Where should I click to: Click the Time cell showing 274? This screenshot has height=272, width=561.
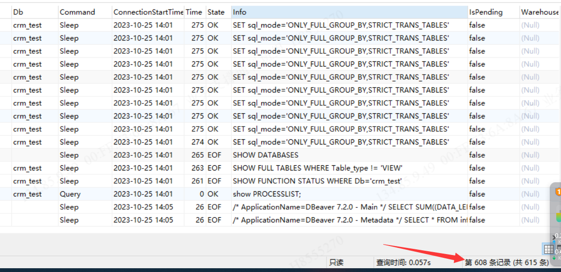[198, 142]
